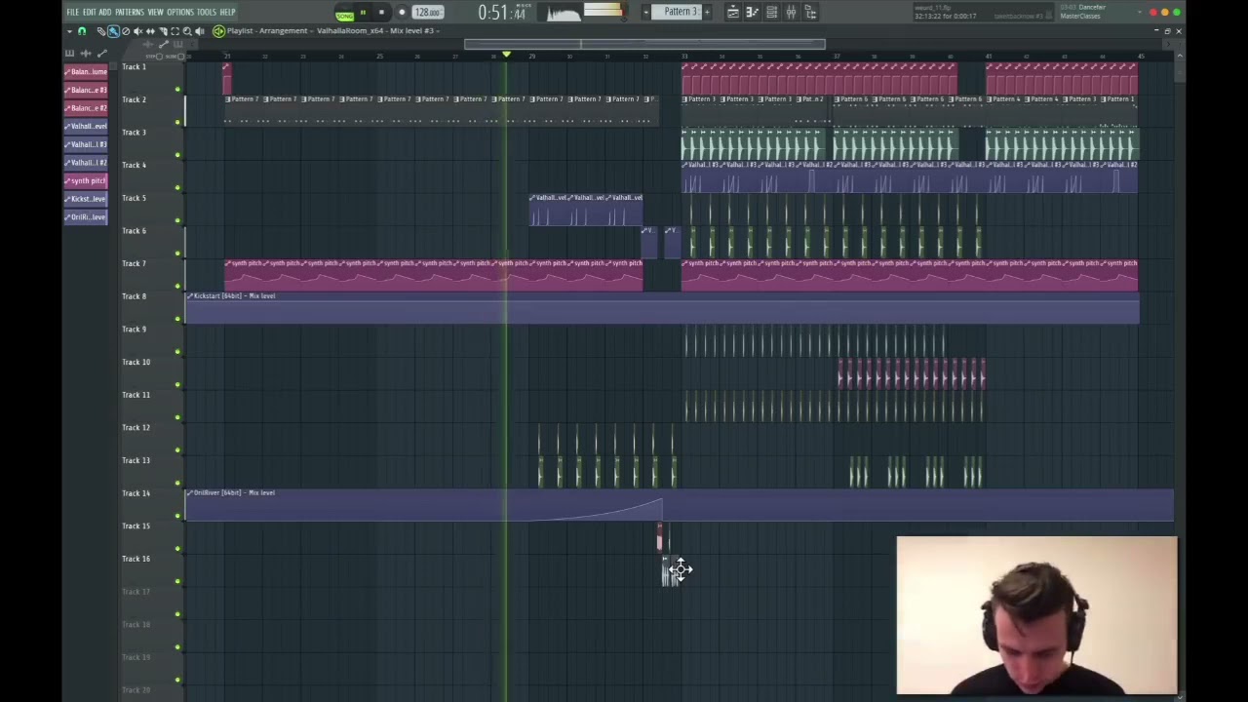The image size is (1248, 702).
Task: Open the Piano roll from top toolbar
Action: point(752,12)
